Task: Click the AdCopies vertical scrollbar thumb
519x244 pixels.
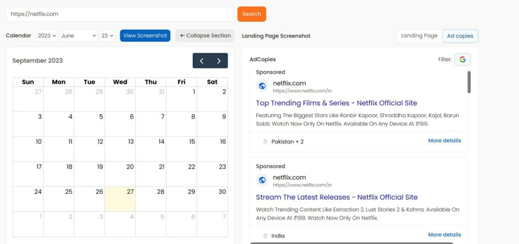Action: click(x=469, y=82)
